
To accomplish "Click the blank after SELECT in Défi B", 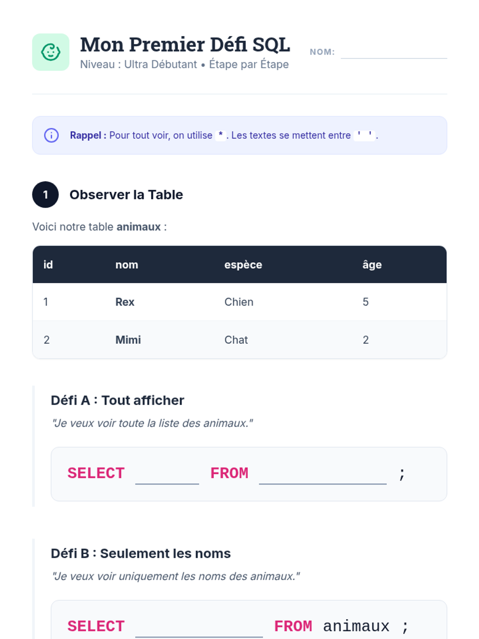I will (199, 627).
